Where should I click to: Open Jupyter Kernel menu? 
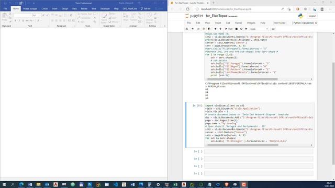click(x=239, y=23)
